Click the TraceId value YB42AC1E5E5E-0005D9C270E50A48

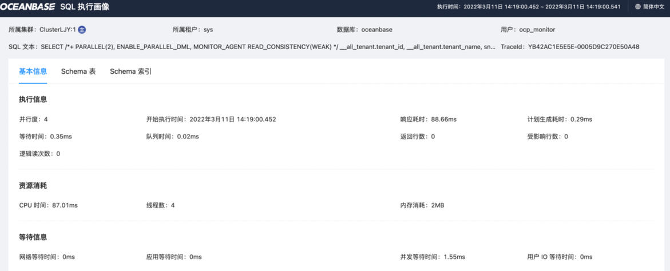(584, 46)
